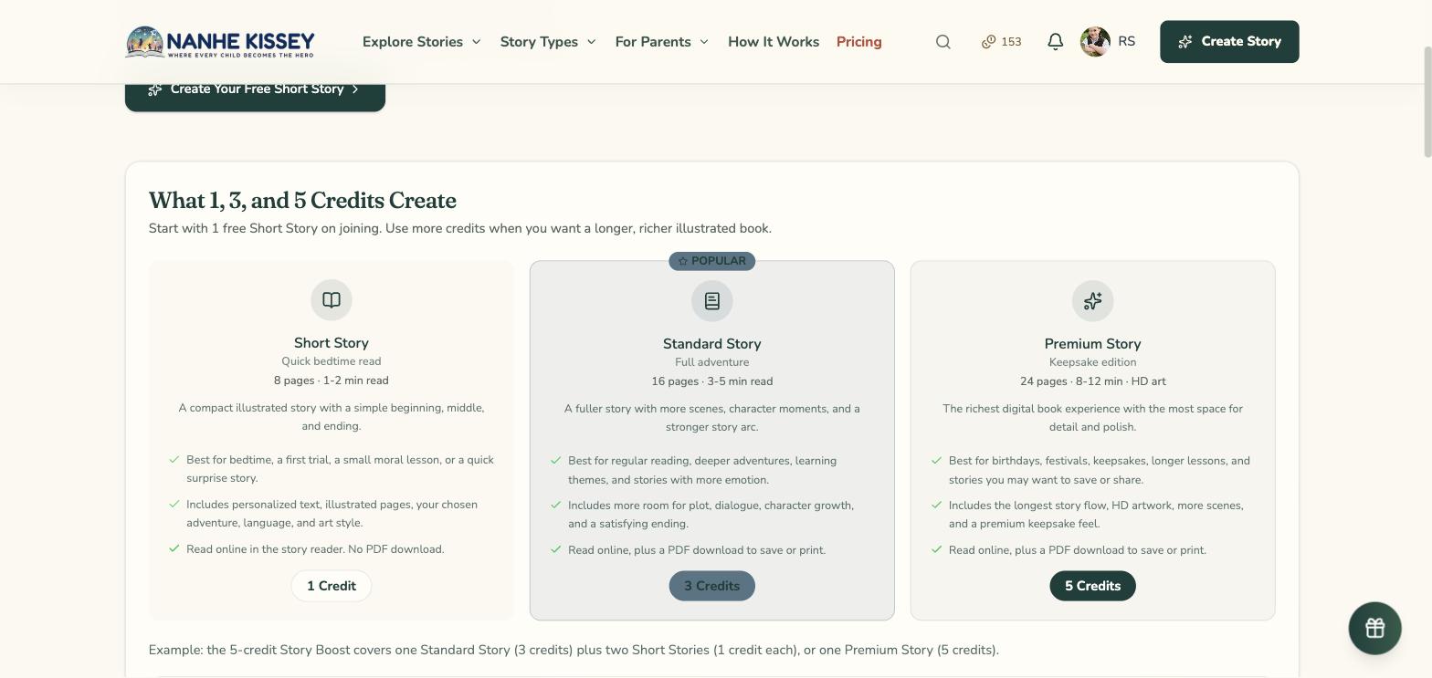Click the 'Short Story' card title
Image resolution: width=1432 pixels, height=678 pixels.
332,343
